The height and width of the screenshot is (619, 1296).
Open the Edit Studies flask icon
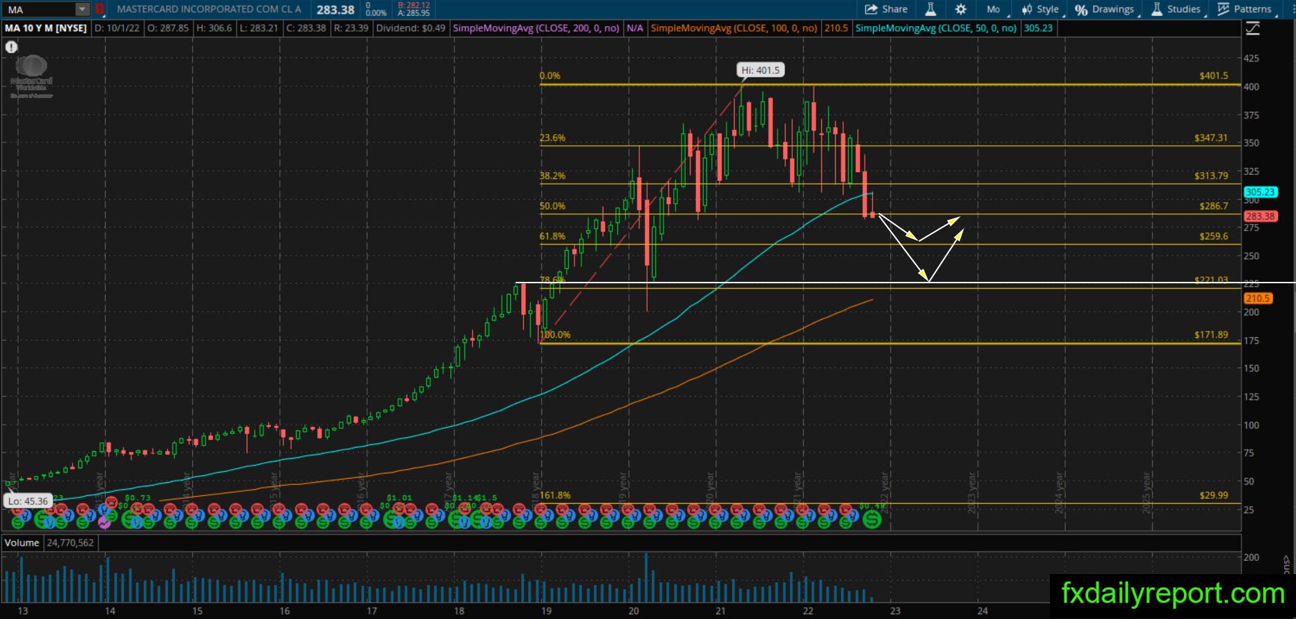pyautogui.click(x=930, y=9)
